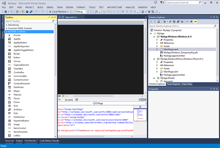
Task: Toggle snap grid display in designer
Action: [x=59, y=96]
